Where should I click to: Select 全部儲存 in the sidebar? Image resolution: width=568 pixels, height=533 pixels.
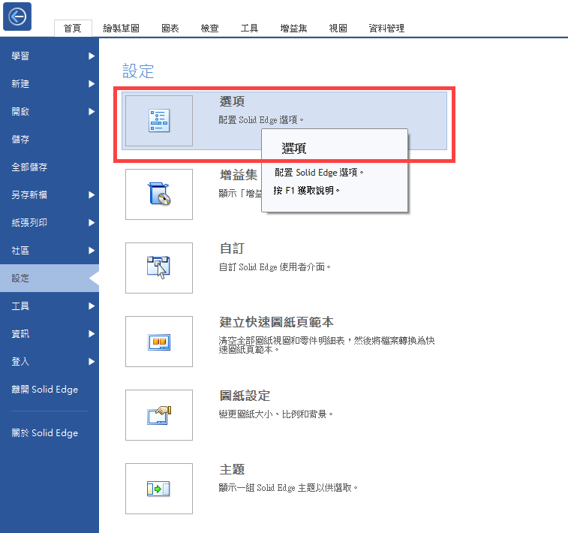[50, 167]
